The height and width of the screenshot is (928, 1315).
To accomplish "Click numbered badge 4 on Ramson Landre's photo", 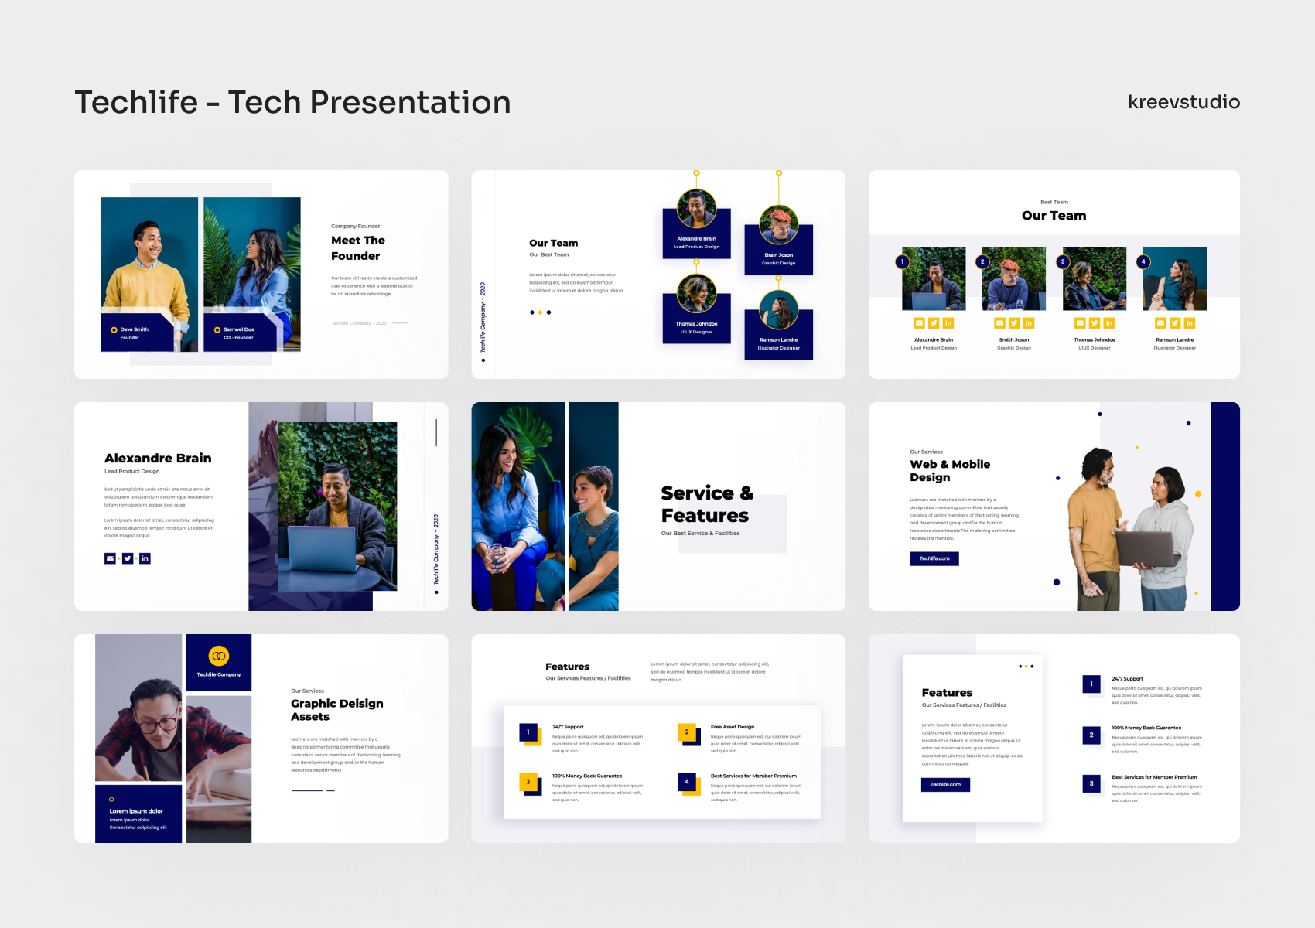I will 1143,262.
